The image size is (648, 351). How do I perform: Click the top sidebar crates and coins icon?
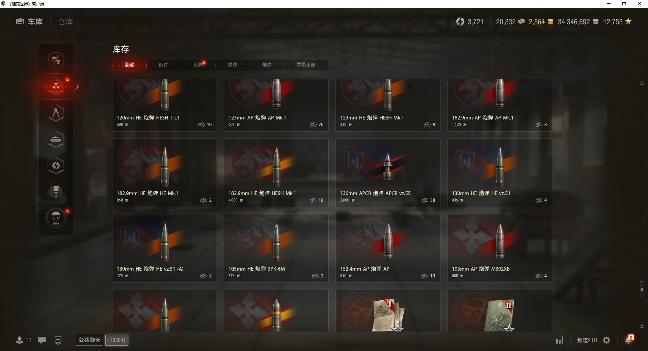point(56,60)
